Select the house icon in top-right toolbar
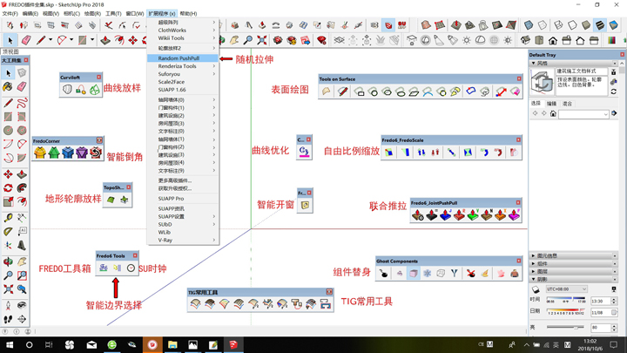The height and width of the screenshot is (353, 627). tap(553, 40)
